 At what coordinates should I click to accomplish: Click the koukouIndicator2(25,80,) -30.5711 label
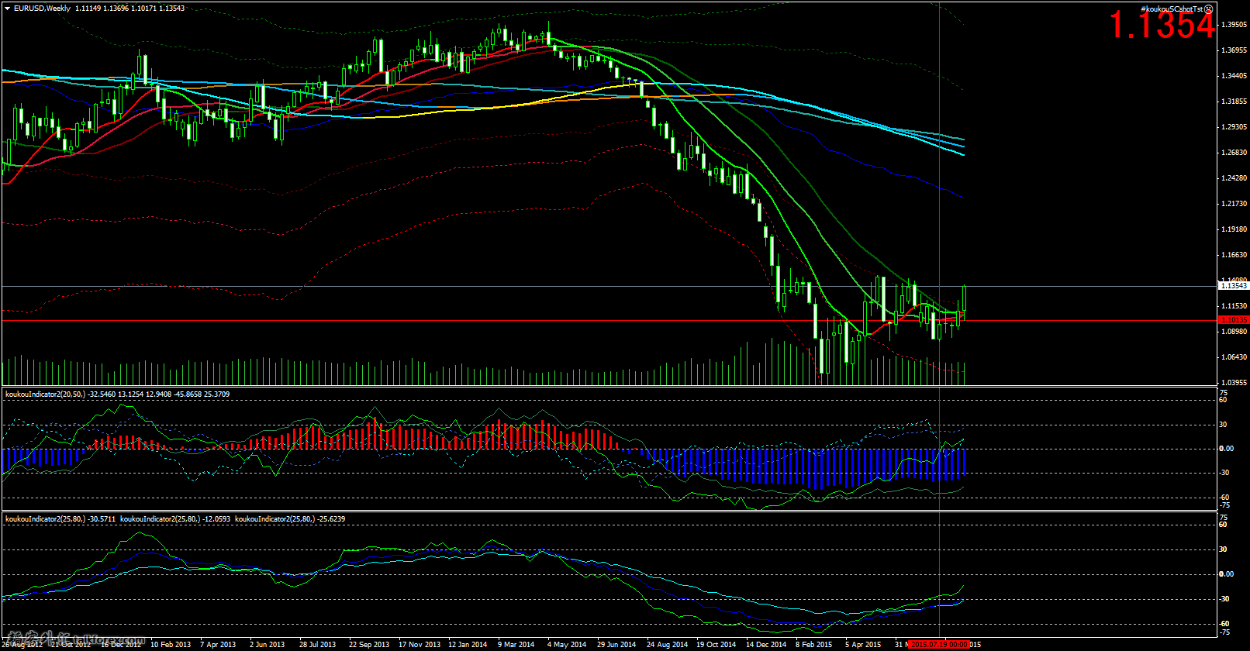point(60,519)
